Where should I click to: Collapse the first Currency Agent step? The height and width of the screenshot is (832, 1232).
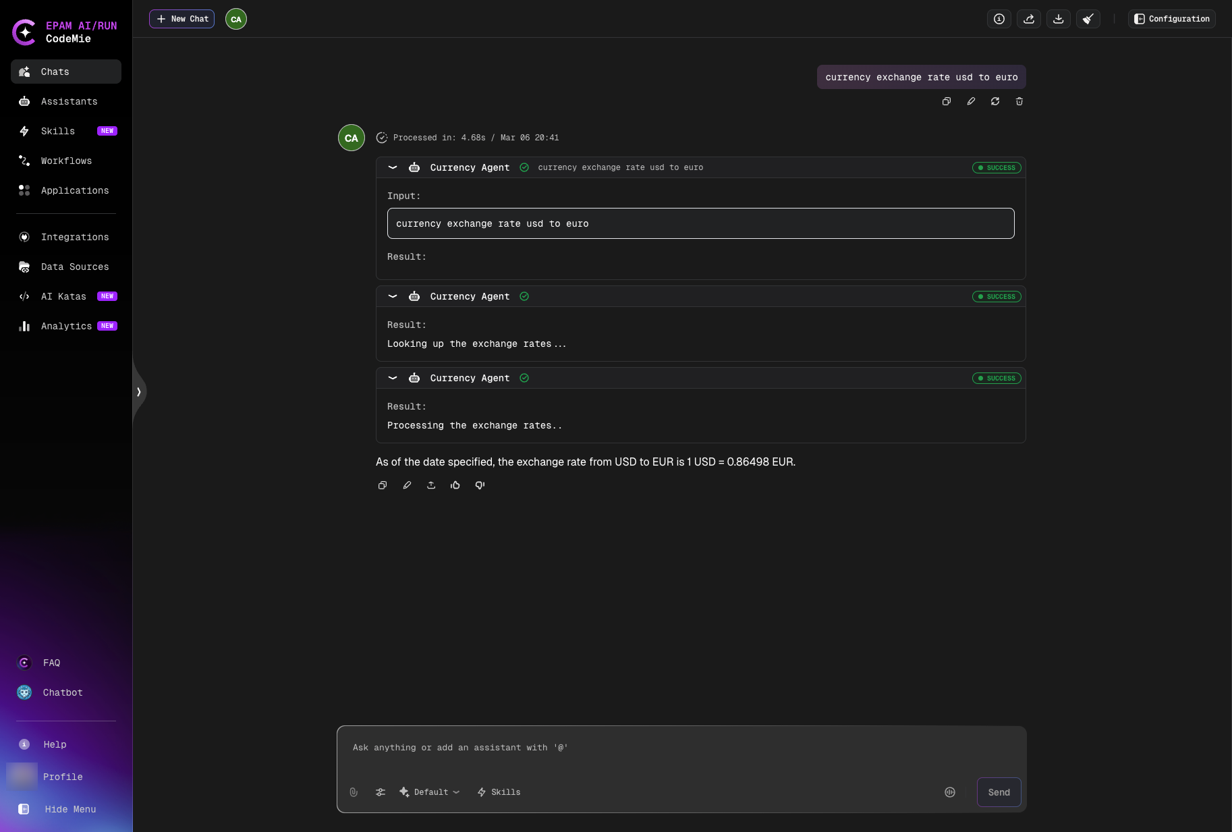click(x=393, y=167)
